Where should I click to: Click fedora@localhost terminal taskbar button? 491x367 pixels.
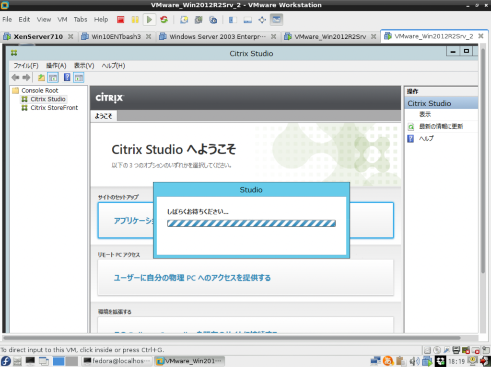[117, 361]
